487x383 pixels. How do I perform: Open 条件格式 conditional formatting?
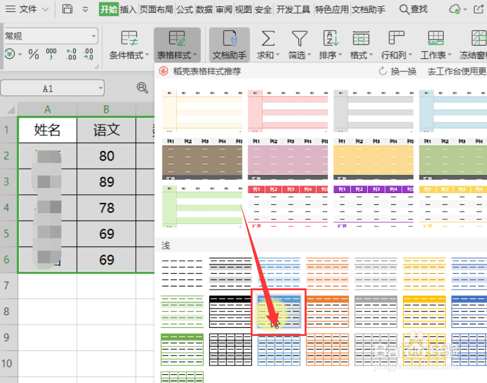pyautogui.click(x=129, y=45)
